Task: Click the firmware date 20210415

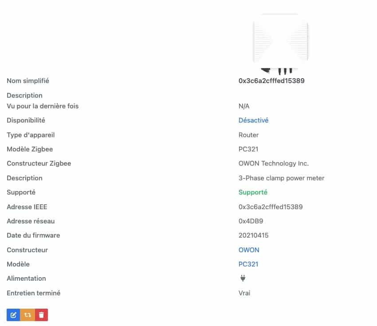Action: (x=253, y=235)
